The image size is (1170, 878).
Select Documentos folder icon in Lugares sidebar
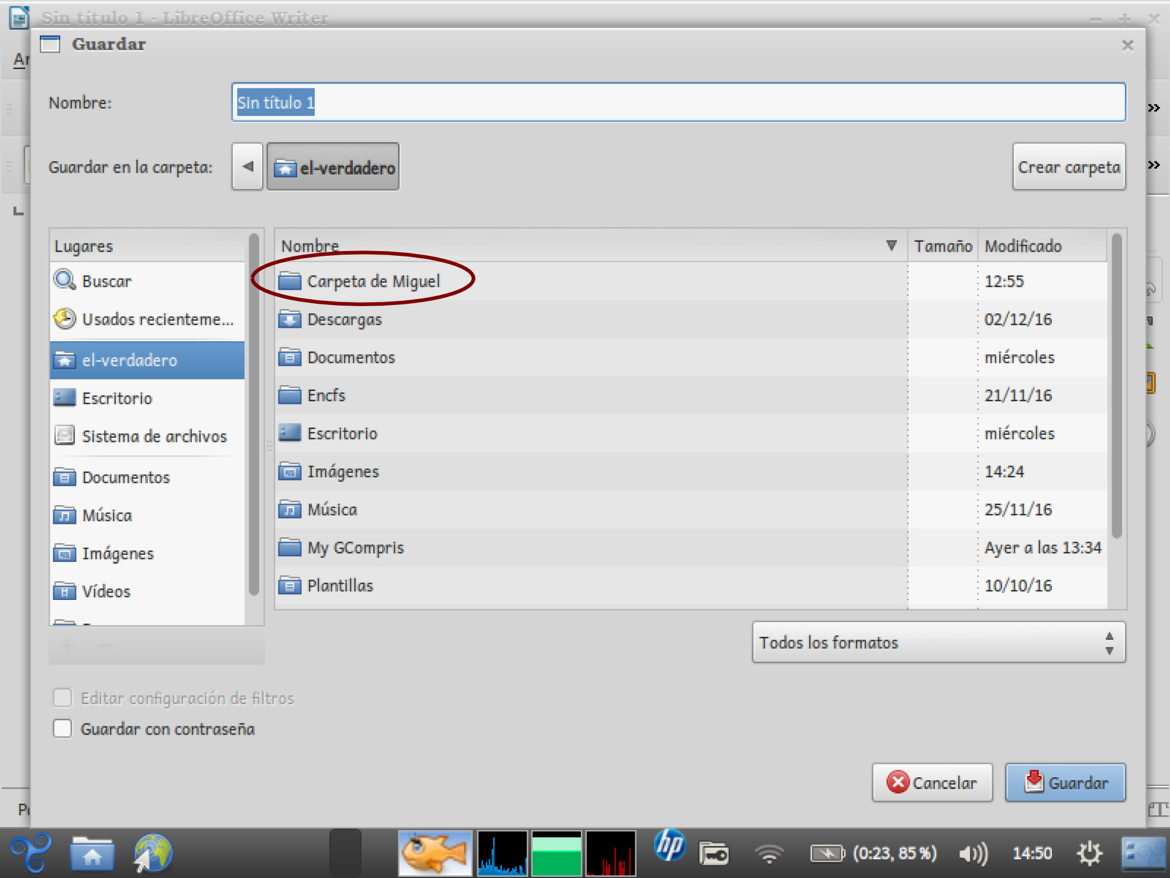click(64, 477)
